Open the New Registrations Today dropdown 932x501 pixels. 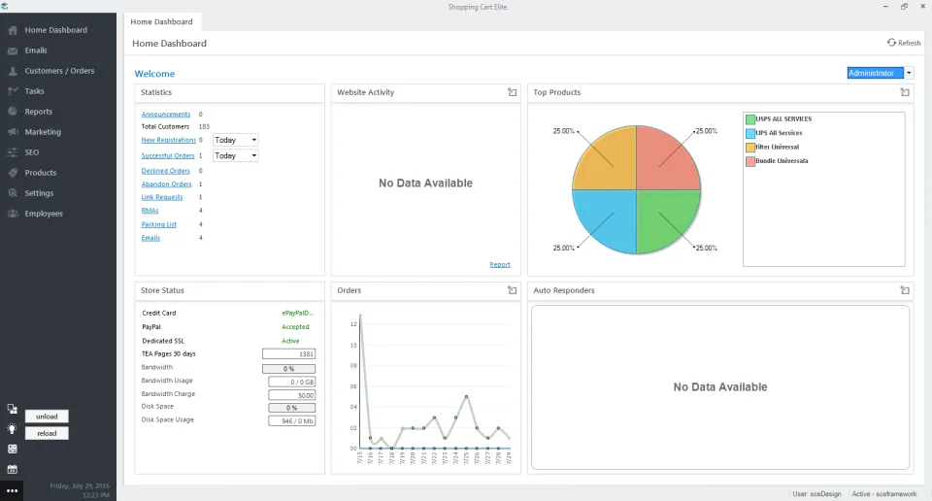click(x=235, y=140)
